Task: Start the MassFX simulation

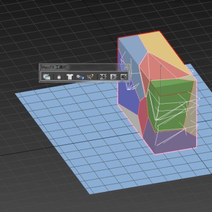Action: point(114,77)
